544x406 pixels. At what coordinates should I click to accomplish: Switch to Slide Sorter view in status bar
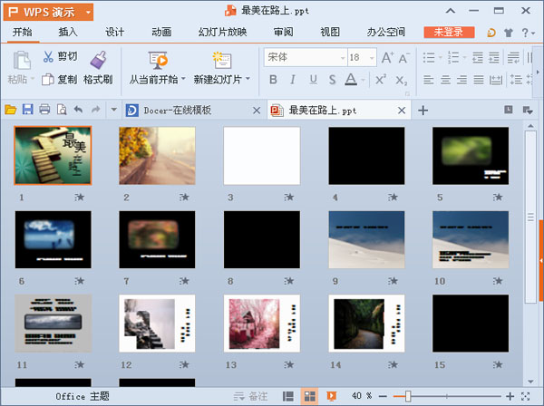point(309,396)
